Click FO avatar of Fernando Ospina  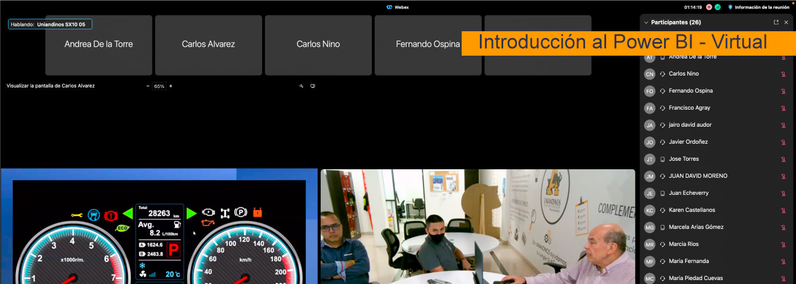[650, 91]
